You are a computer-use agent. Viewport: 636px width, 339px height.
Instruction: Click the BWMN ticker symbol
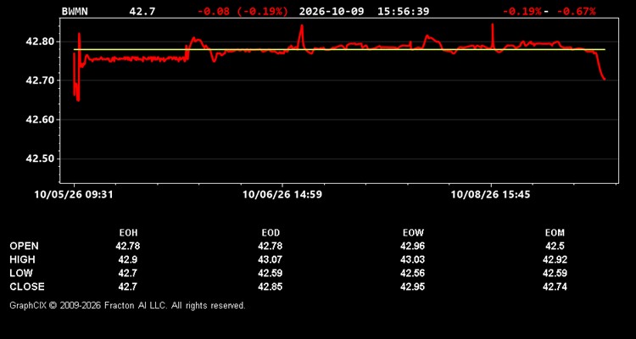[75, 11]
